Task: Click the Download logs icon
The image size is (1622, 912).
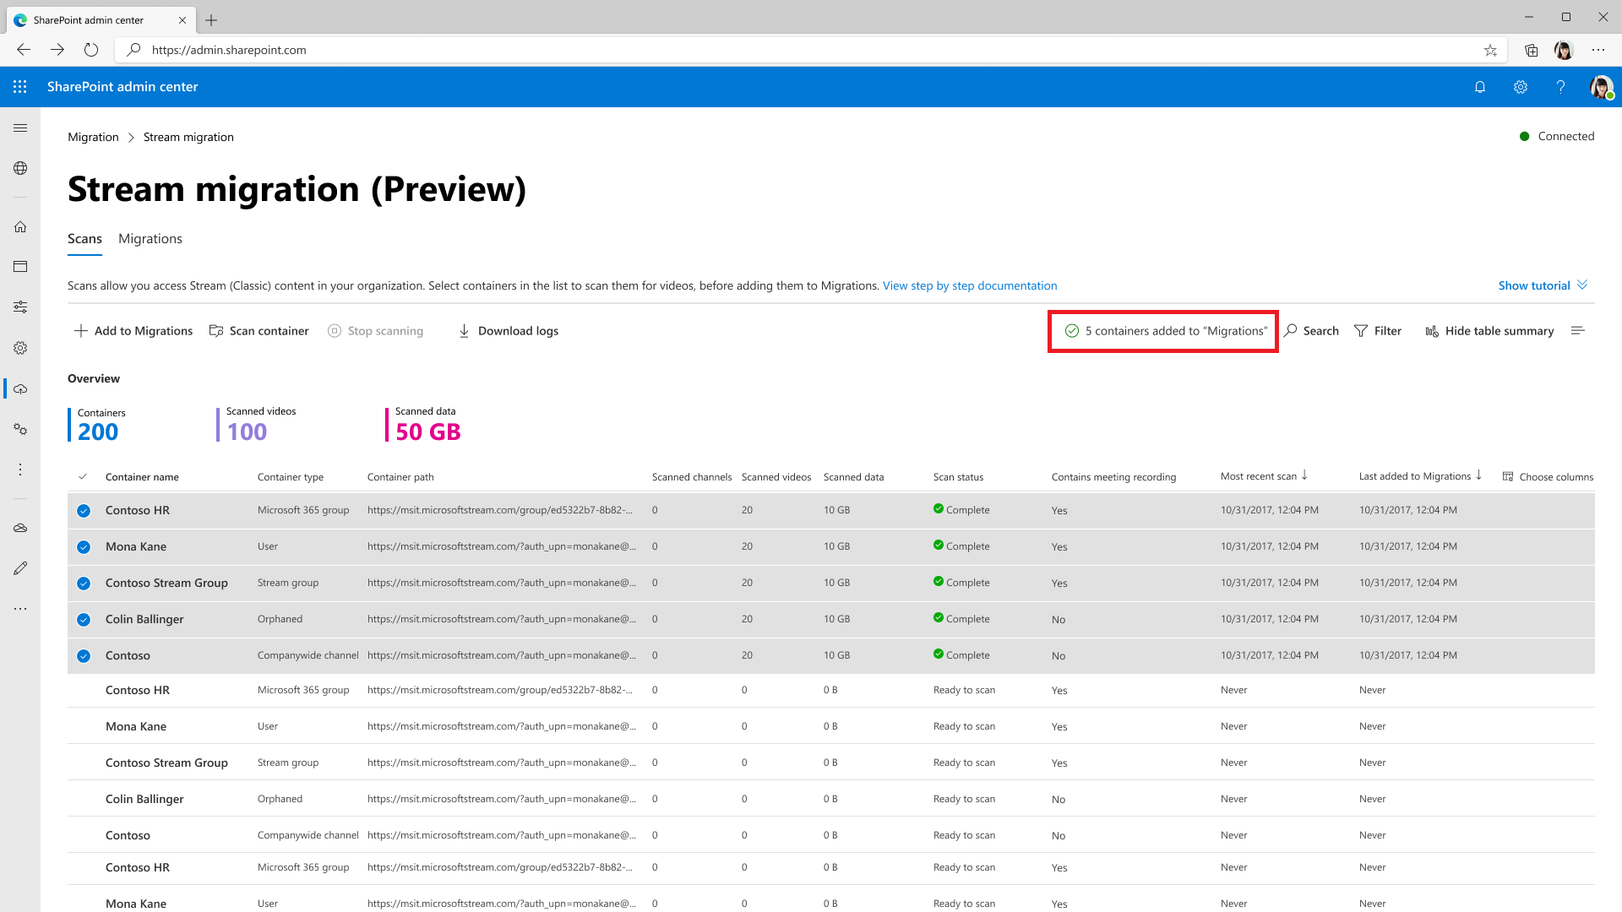Action: click(464, 331)
